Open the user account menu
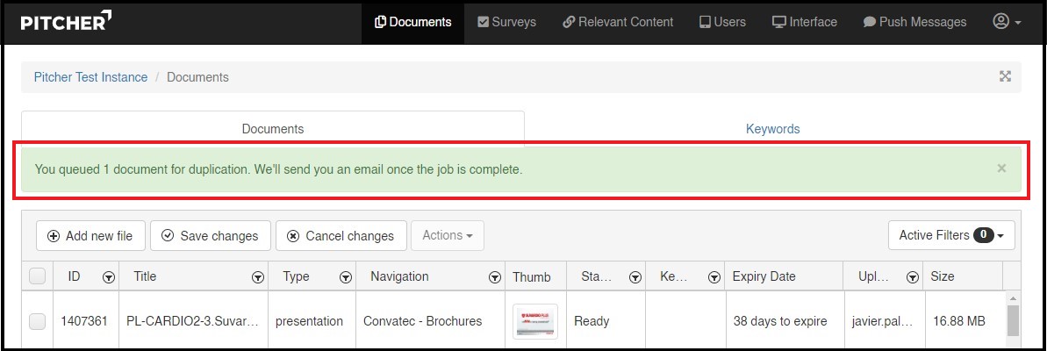 pyautogui.click(x=1007, y=22)
